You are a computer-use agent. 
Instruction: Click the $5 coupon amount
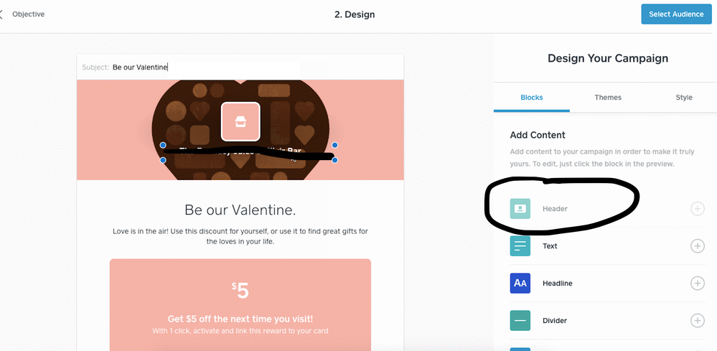click(x=240, y=290)
